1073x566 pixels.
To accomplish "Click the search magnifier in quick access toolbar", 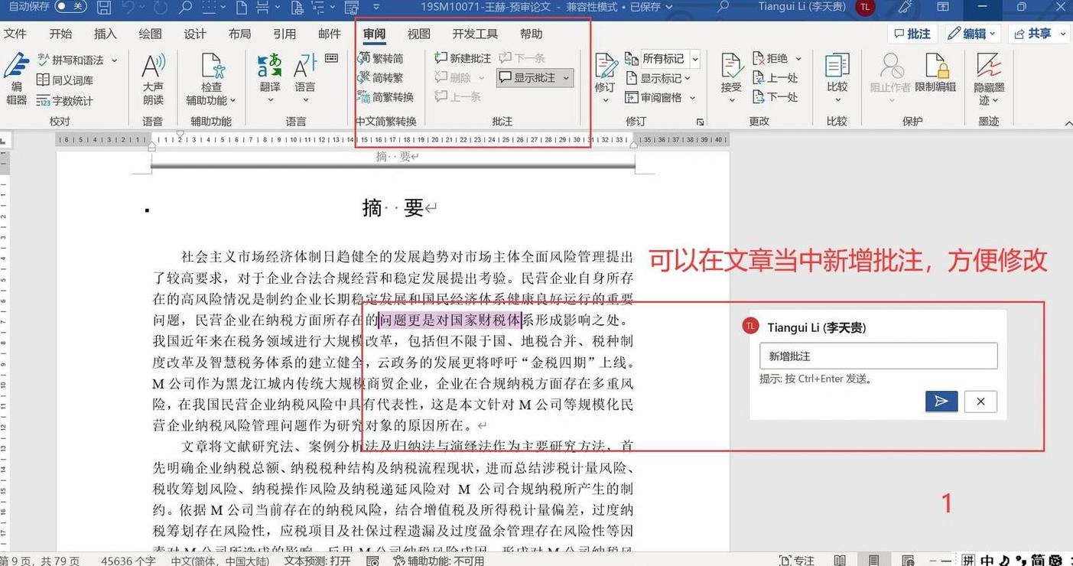I will pos(185,7).
